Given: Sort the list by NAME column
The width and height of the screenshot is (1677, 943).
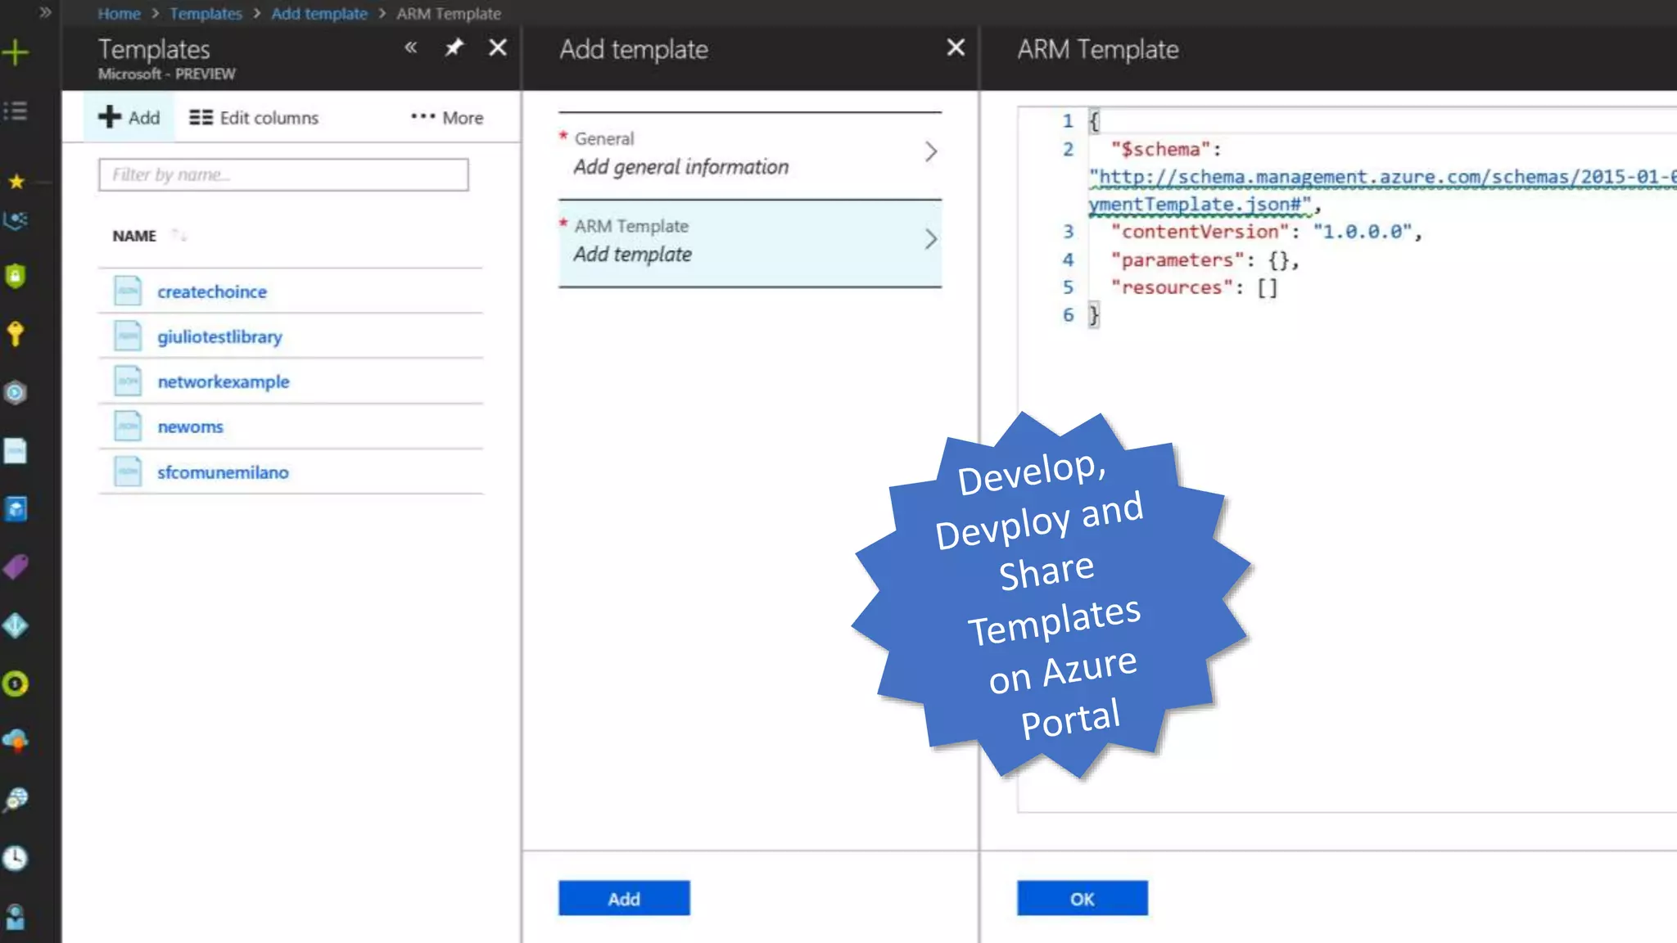Looking at the screenshot, I should [x=134, y=236].
